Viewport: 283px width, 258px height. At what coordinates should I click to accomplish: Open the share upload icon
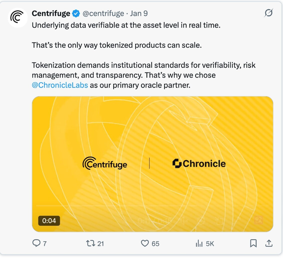click(269, 244)
